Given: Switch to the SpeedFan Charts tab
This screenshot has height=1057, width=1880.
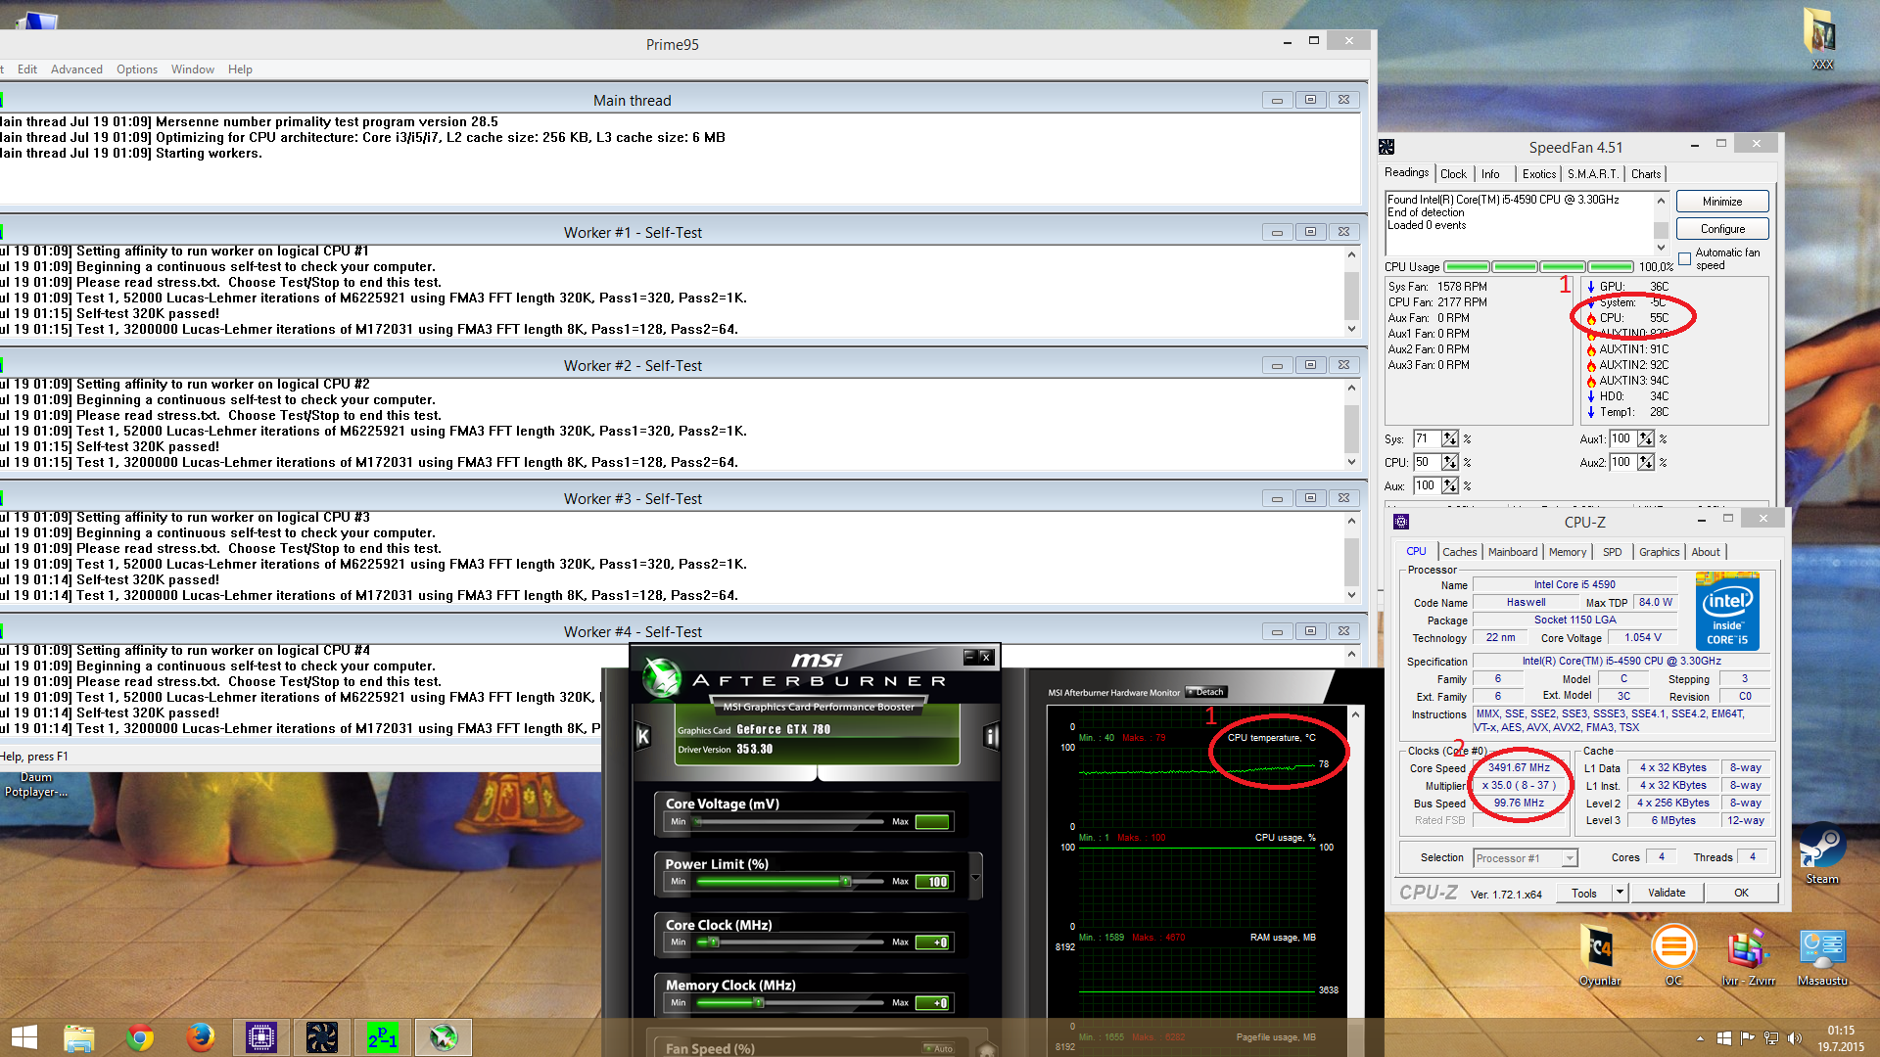Looking at the screenshot, I should (1646, 174).
